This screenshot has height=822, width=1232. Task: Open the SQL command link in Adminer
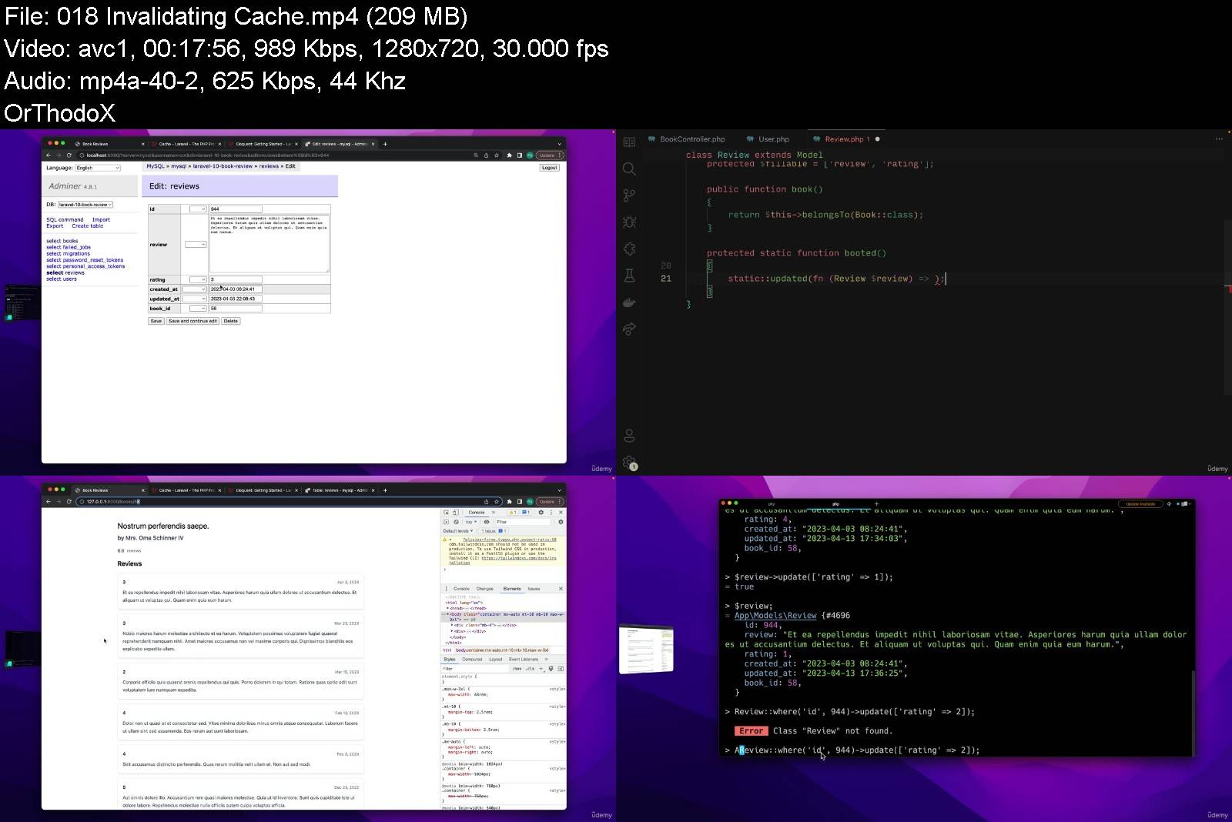(x=65, y=220)
